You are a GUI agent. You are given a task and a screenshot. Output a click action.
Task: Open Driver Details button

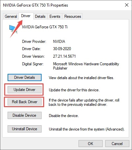click(x=24, y=77)
